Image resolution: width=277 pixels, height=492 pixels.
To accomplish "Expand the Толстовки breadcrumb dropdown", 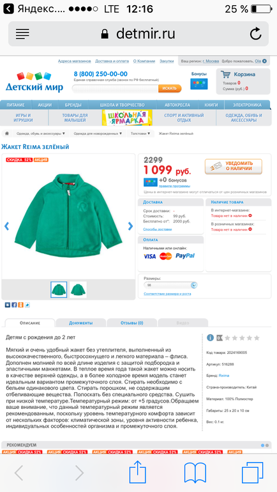I will (140, 134).
